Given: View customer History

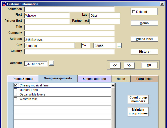Looking at the screenshot, I should tap(144, 52).
